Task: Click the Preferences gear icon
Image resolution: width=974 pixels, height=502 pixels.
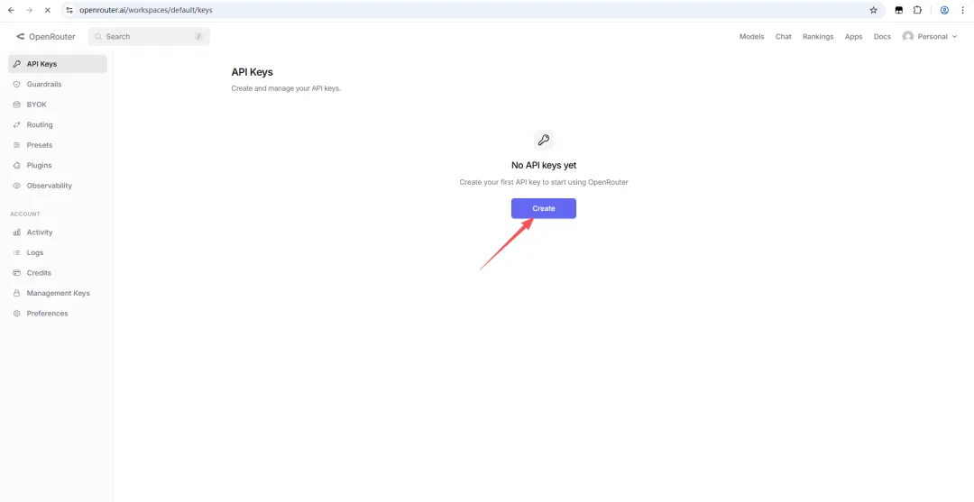Action: point(17,314)
